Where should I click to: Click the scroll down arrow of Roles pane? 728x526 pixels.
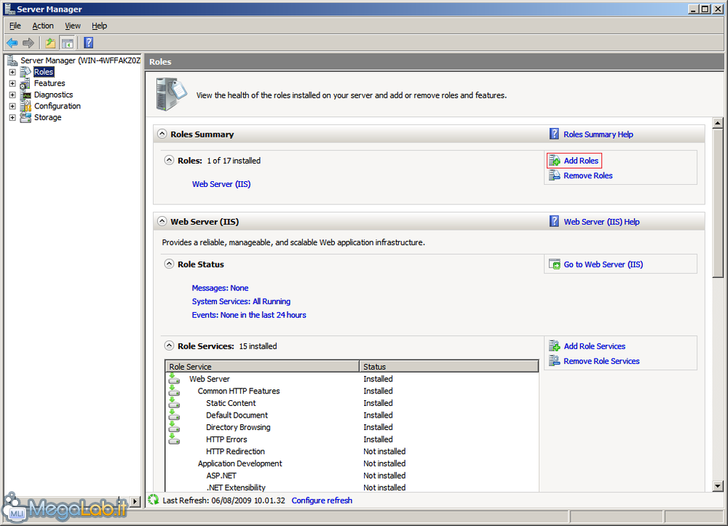pos(718,486)
